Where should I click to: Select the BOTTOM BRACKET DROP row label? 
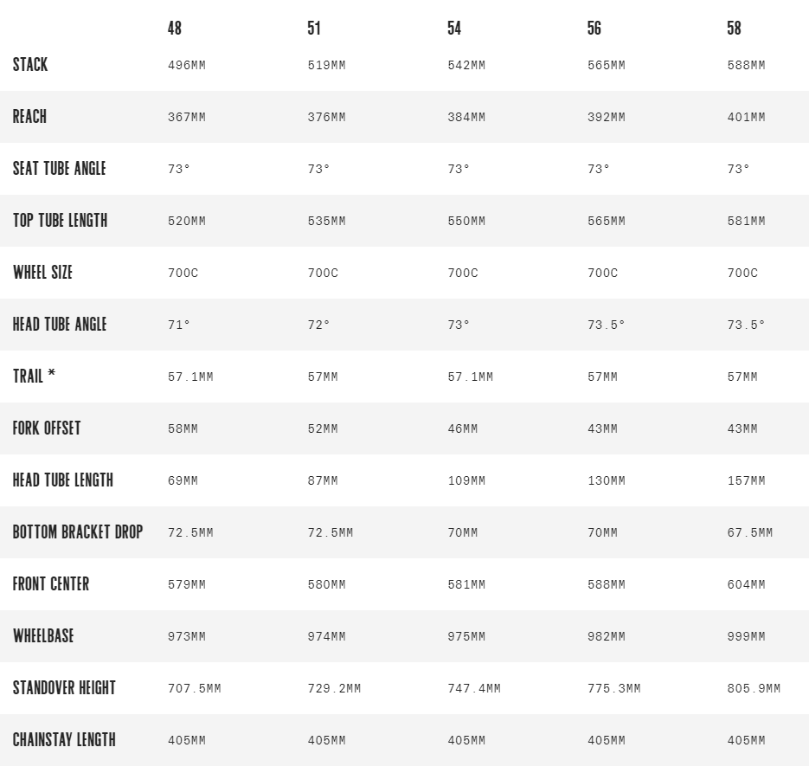tap(78, 532)
